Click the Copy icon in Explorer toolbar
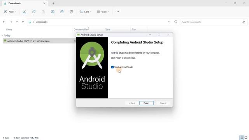This screenshot has height=140, width=249. tap(34, 12)
